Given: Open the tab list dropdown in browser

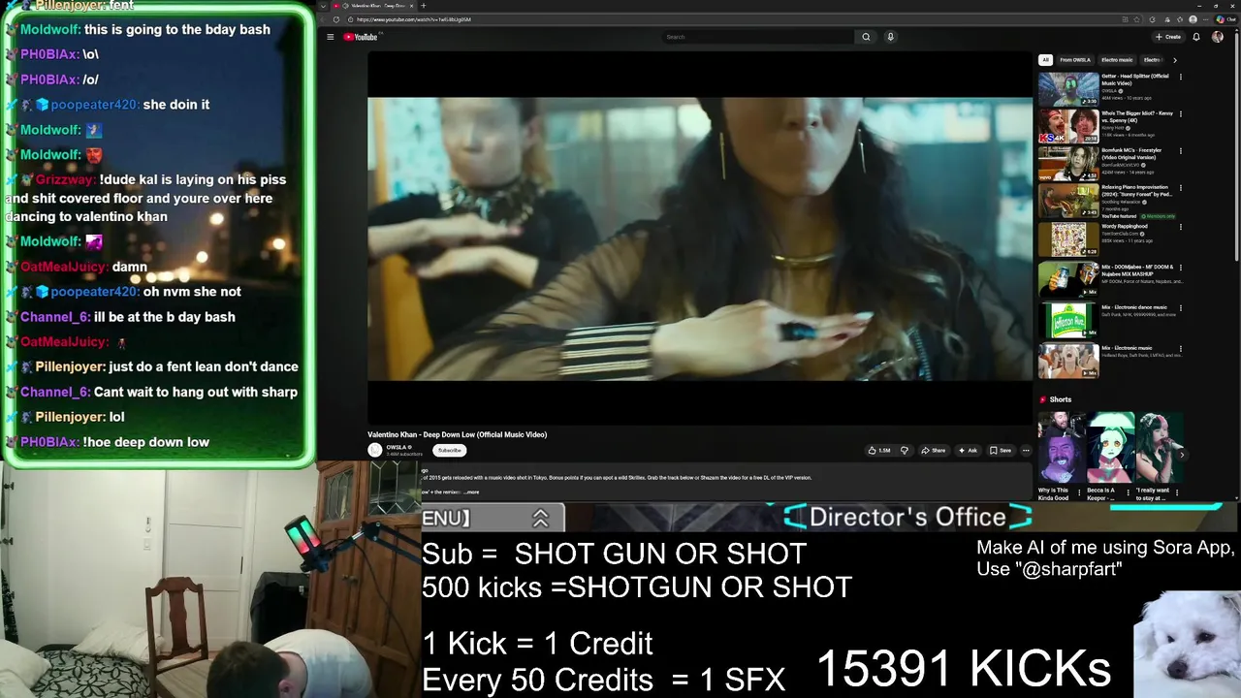Looking at the screenshot, I should click(x=323, y=6).
